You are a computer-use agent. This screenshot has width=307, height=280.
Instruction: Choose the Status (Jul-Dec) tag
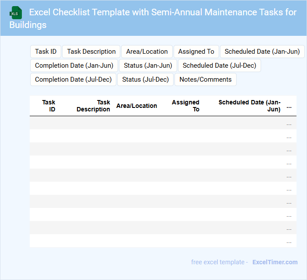click(145, 80)
